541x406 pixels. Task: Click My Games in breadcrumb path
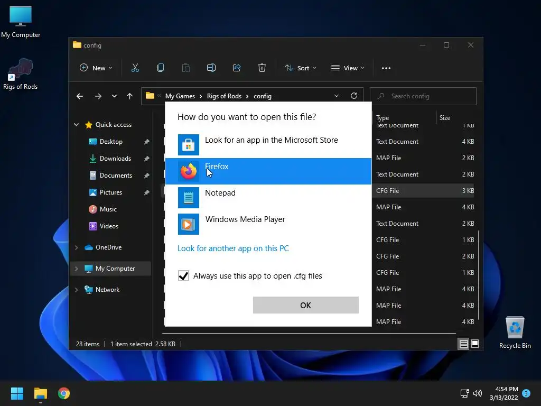(x=180, y=96)
